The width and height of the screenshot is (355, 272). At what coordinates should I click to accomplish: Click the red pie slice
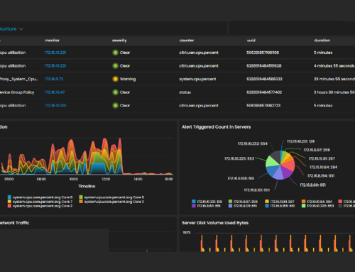pyautogui.click(x=289, y=165)
